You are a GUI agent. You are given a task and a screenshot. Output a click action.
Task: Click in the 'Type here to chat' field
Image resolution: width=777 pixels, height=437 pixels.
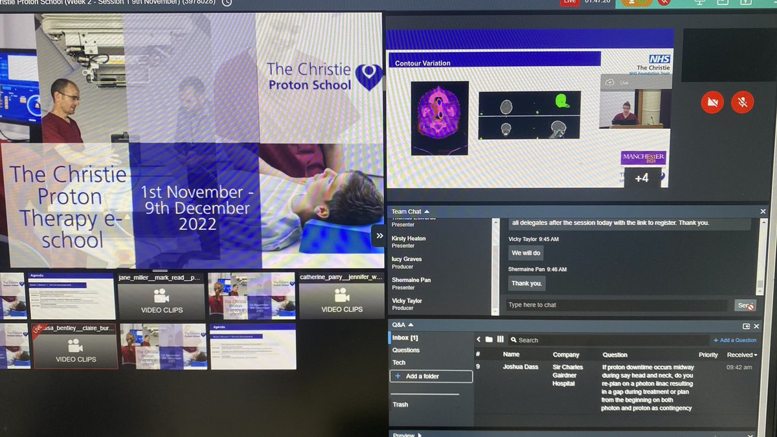[617, 305]
